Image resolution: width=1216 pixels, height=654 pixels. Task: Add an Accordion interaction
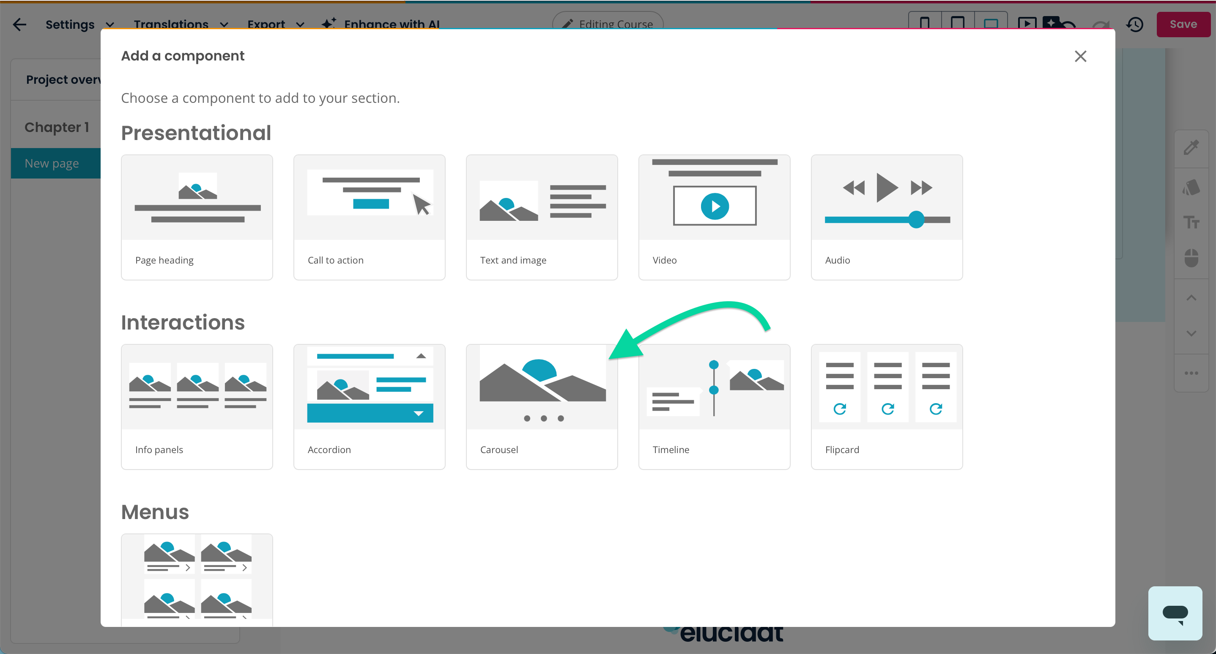pos(369,407)
